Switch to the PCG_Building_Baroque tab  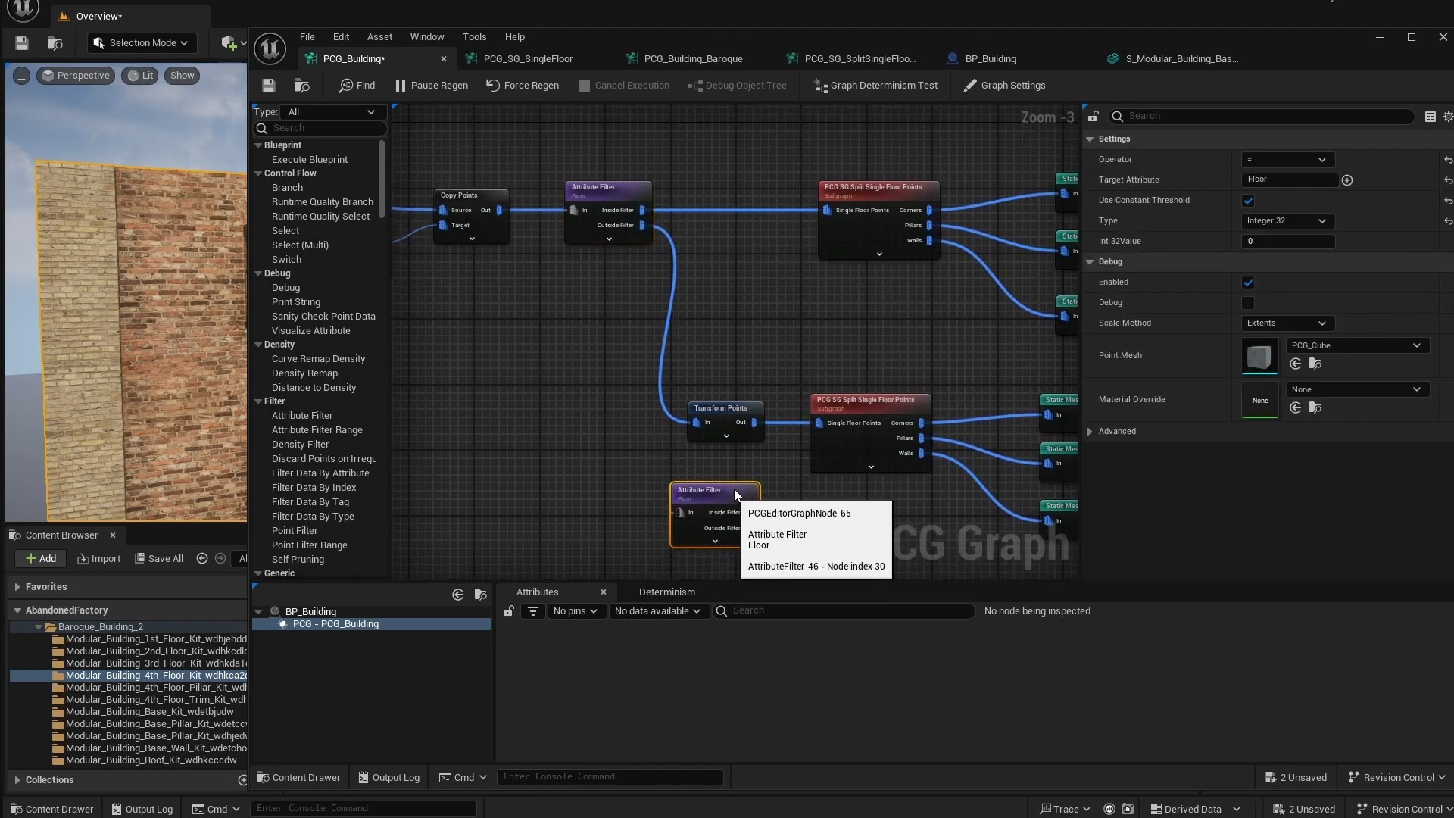692,58
